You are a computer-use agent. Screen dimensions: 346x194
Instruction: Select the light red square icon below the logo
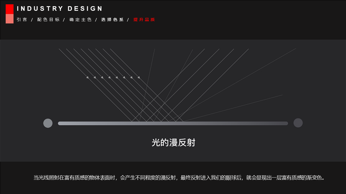pos(9,19)
